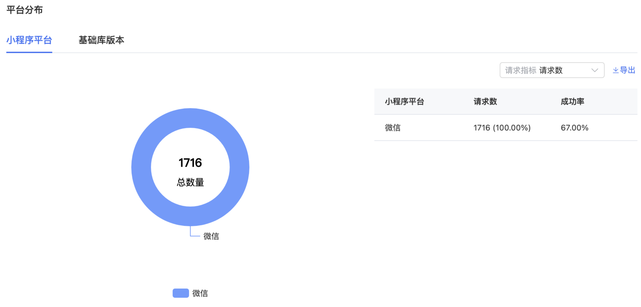Screen dimensions: 641x307
Task: Click the 1716 (100.00%) request count cell
Action: pos(502,128)
